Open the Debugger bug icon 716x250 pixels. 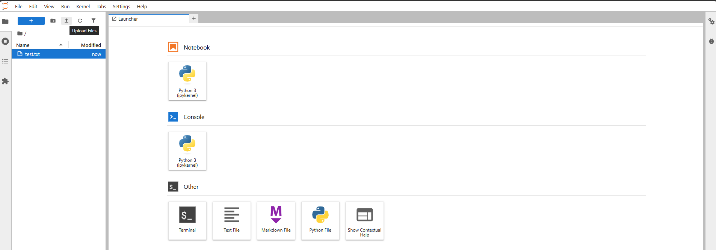tap(711, 41)
